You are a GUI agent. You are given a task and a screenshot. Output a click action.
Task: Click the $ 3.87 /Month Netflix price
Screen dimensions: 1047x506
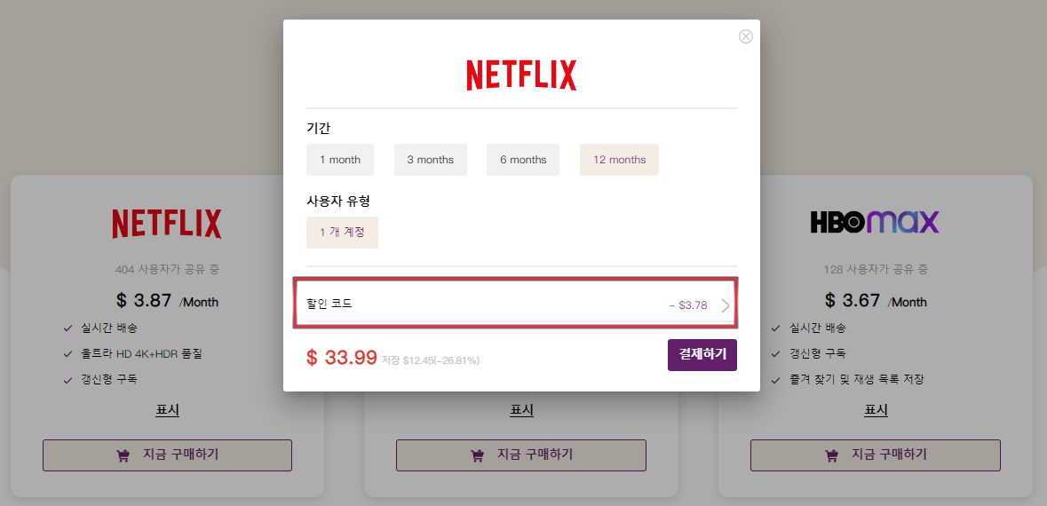coord(167,300)
